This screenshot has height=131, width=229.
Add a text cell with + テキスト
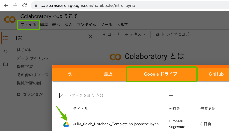click(135, 34)
